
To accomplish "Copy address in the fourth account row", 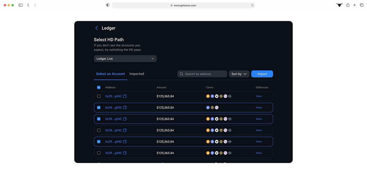I will point(125,130).
